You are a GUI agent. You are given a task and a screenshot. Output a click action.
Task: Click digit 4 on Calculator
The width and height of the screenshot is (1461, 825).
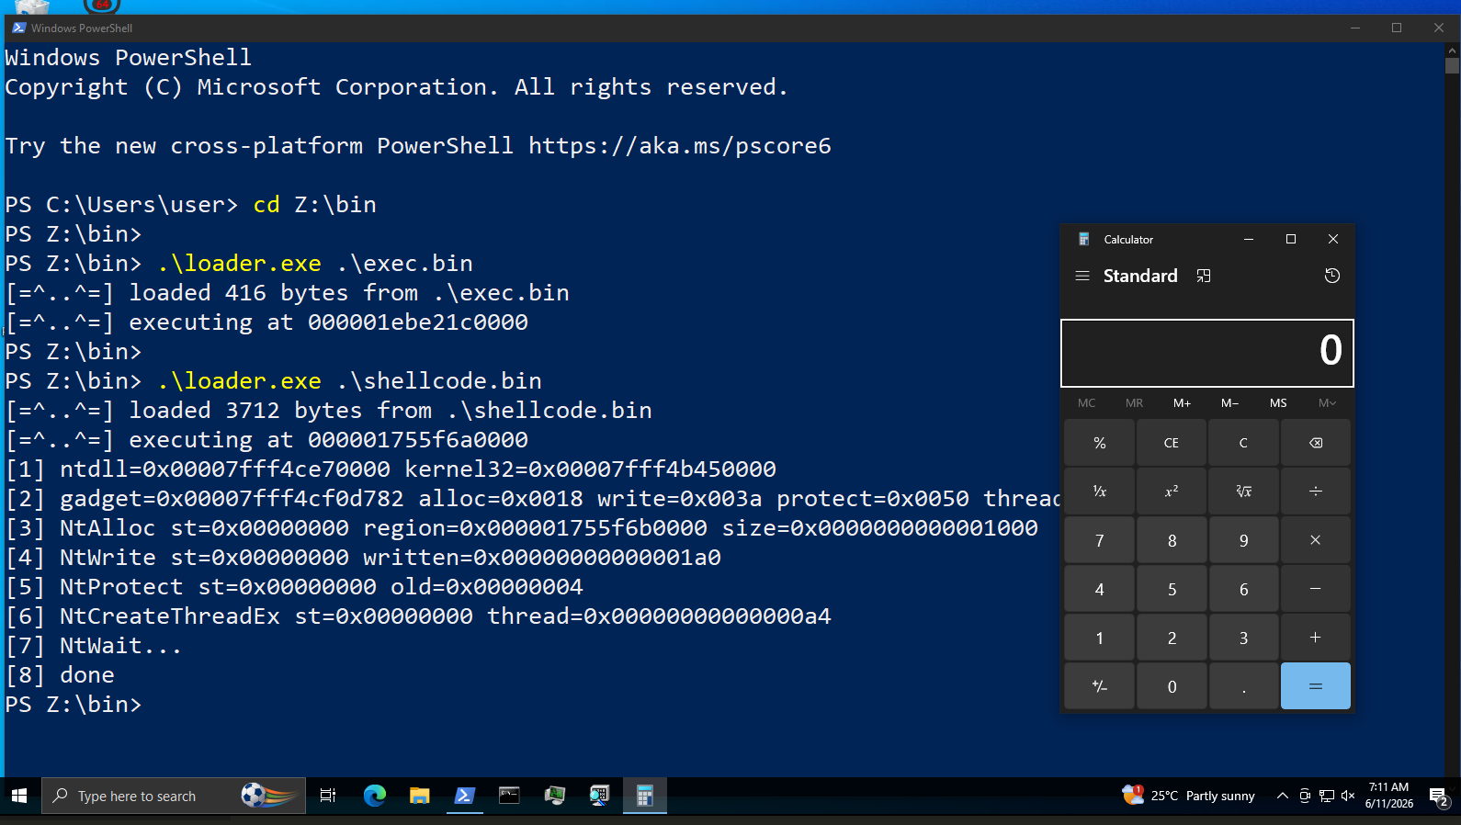pos(1099,589)
